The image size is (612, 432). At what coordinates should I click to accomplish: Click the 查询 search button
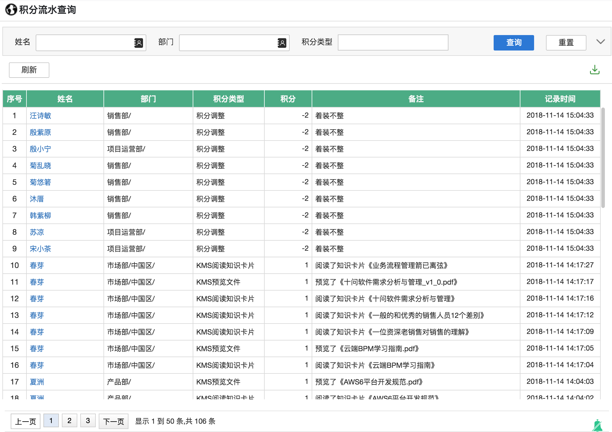coord(514,43)
